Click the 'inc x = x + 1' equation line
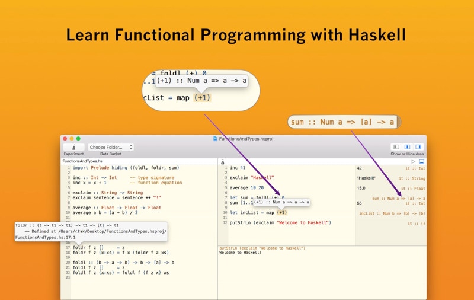This screenshot has width=474, height=300. click(89, 183)
